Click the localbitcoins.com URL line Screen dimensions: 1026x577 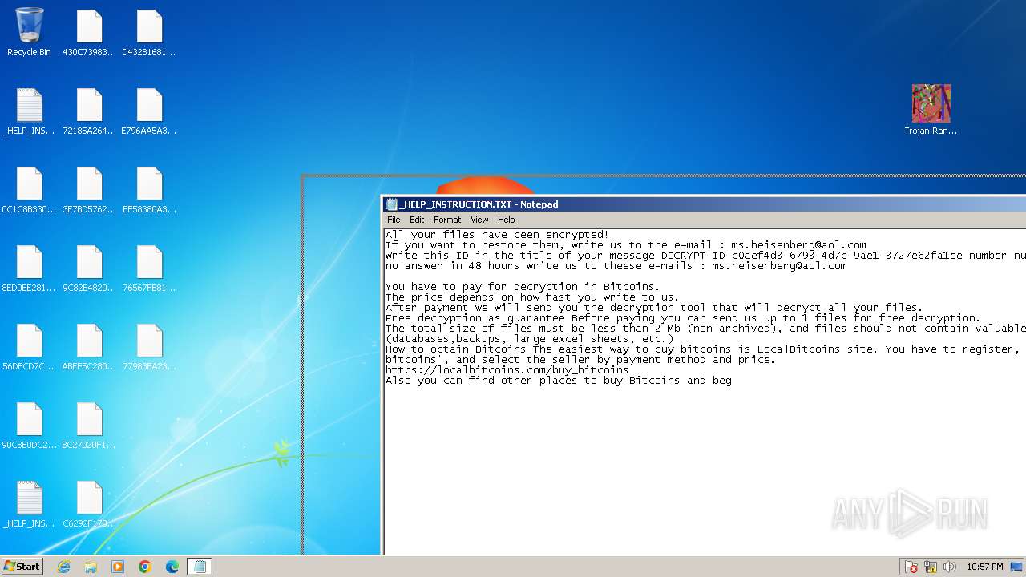click(x=507, y=370)
